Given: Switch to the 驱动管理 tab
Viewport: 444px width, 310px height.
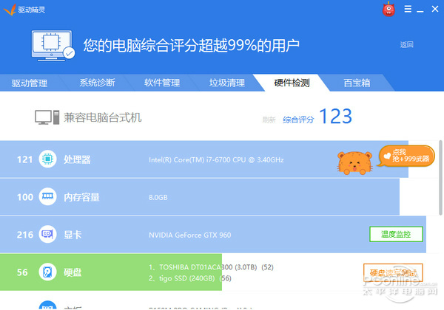Looking at the screenshot, I should [29, 83].
